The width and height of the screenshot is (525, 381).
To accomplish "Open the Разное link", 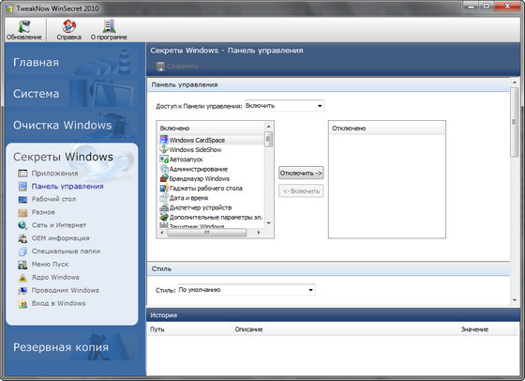I will pos(43,212).
